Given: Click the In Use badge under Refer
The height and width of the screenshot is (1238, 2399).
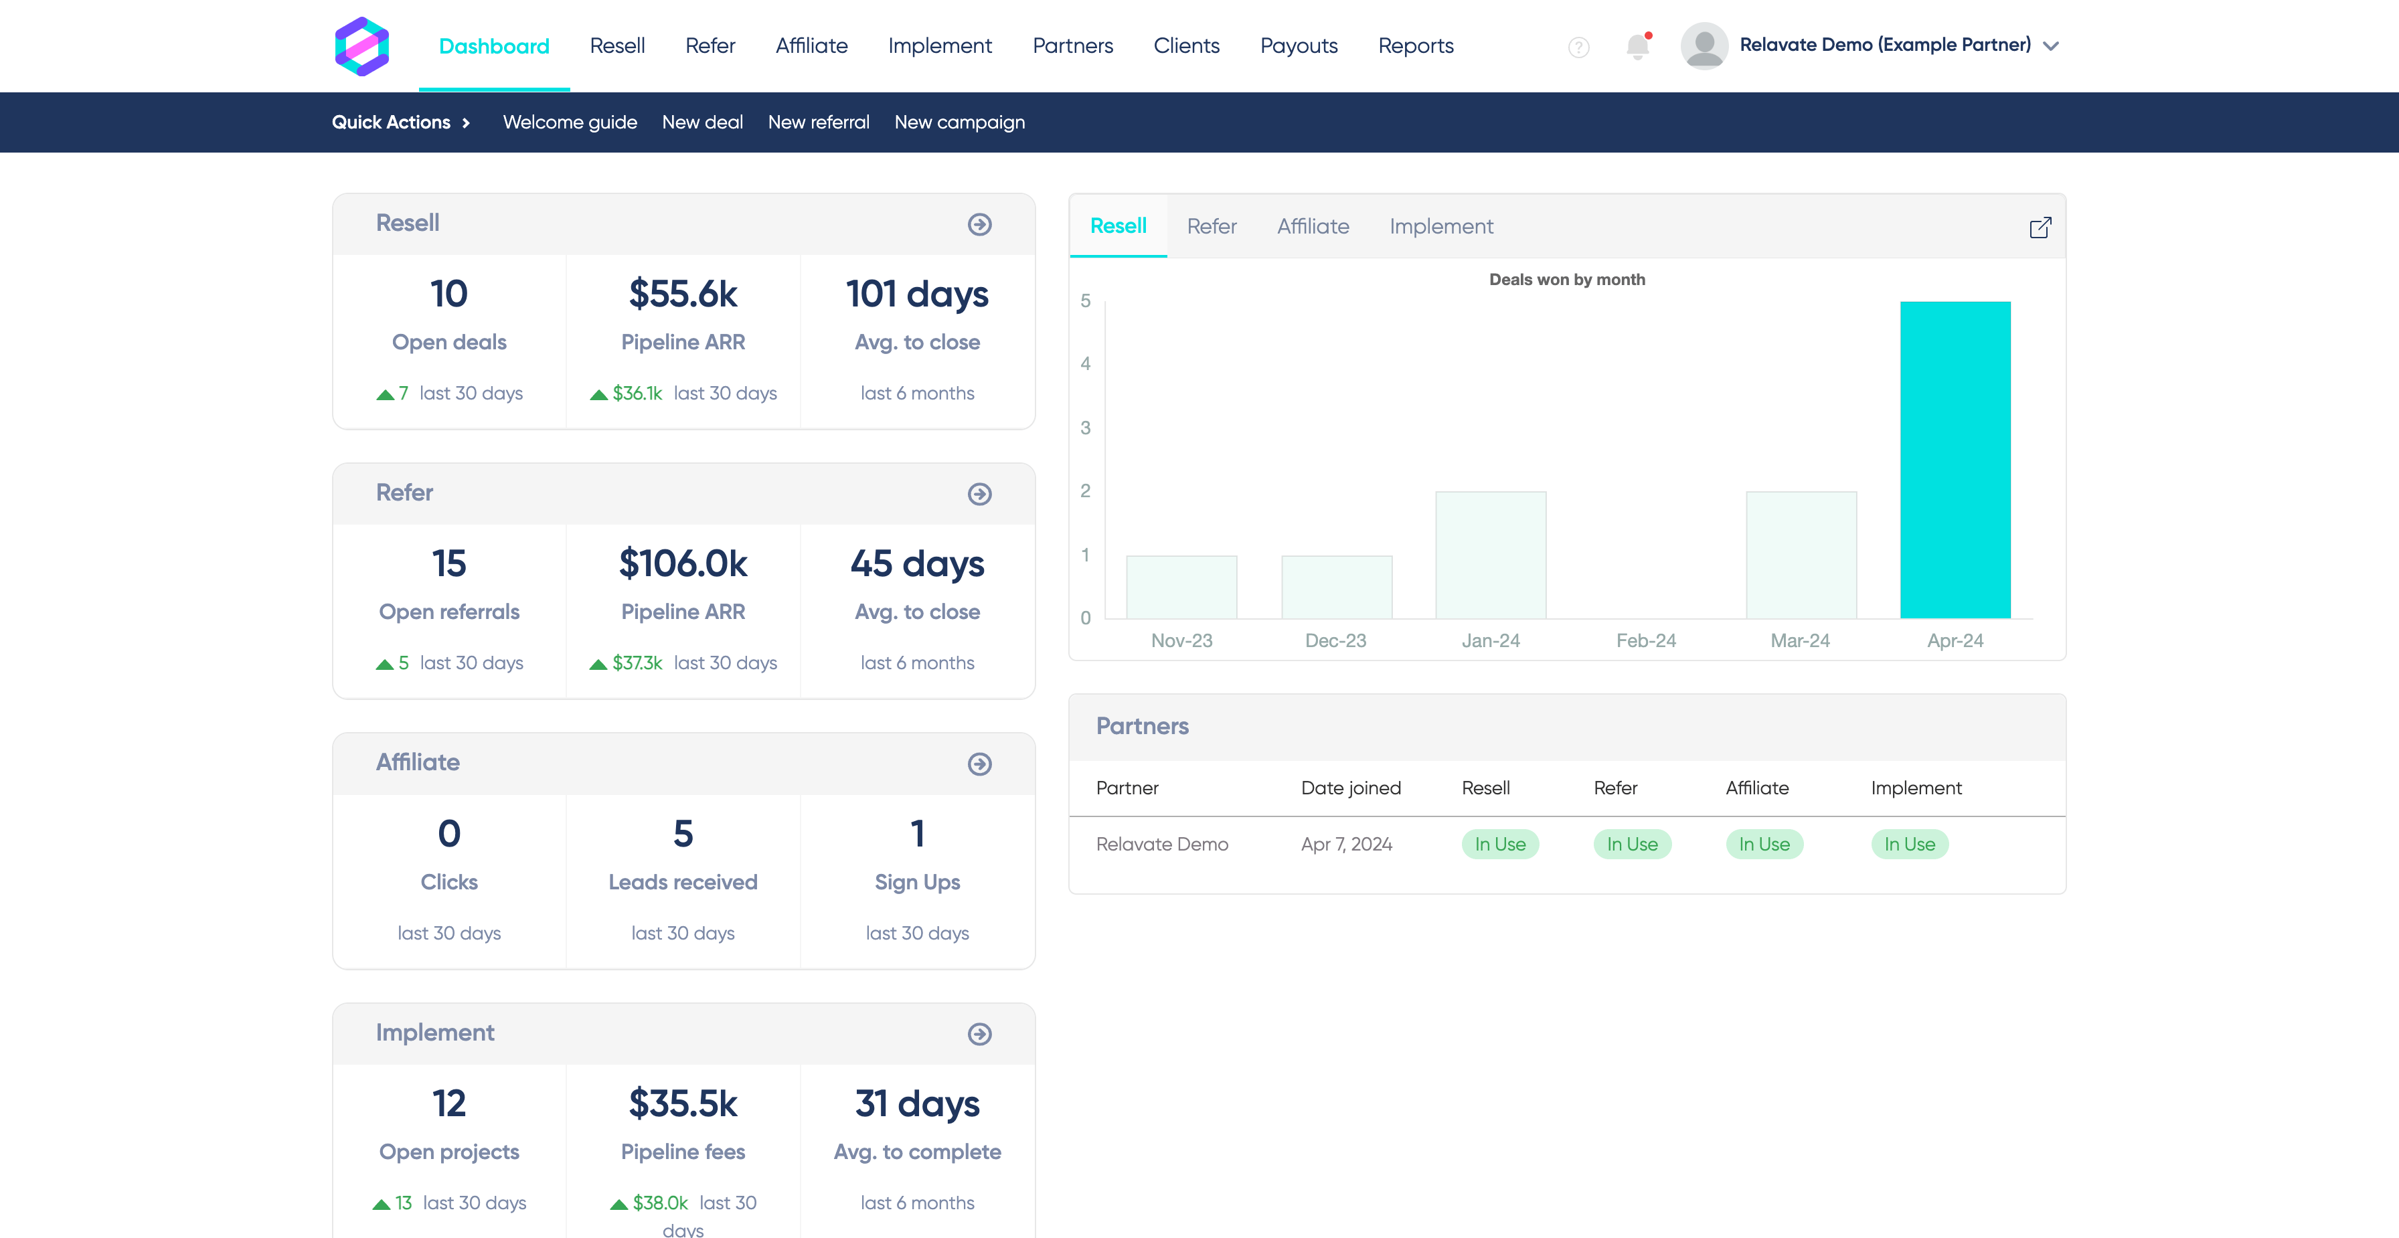Looking at the screenshot, I should pos(1632,845).
